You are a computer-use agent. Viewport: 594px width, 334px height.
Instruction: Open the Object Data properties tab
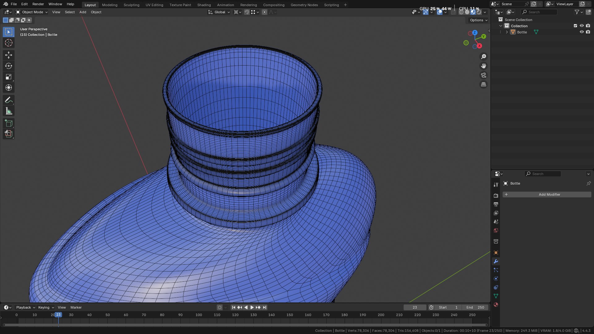496,296
